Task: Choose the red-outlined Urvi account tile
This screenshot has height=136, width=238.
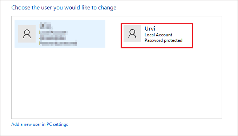Action: coord(157,36)
